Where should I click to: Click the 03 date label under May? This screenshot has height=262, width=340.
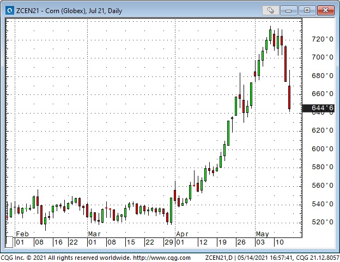coord(260,242)
